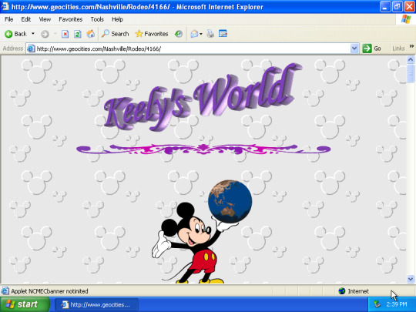Open the Favorites menu
This screenshot has height=312, width=416.
(x=71, y=19)
